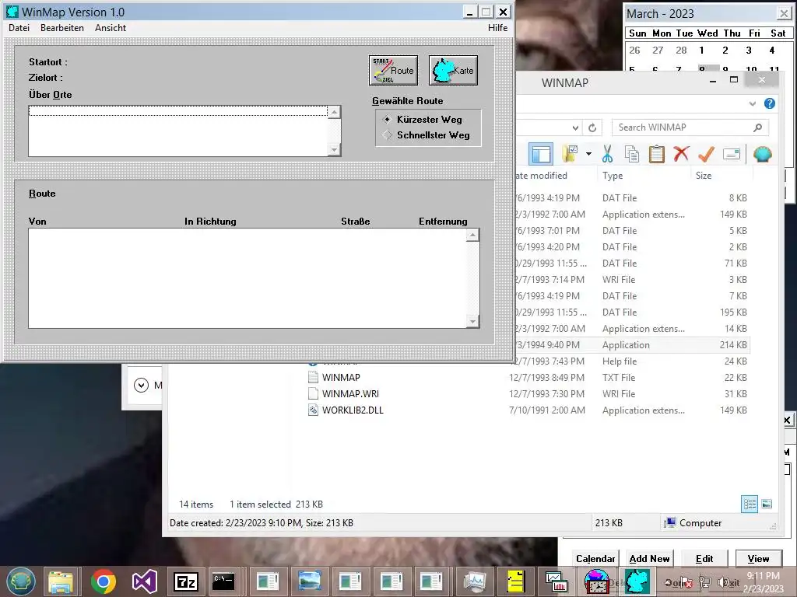Click the magnifier in Search WINMAP box

[x=757, y=127]
